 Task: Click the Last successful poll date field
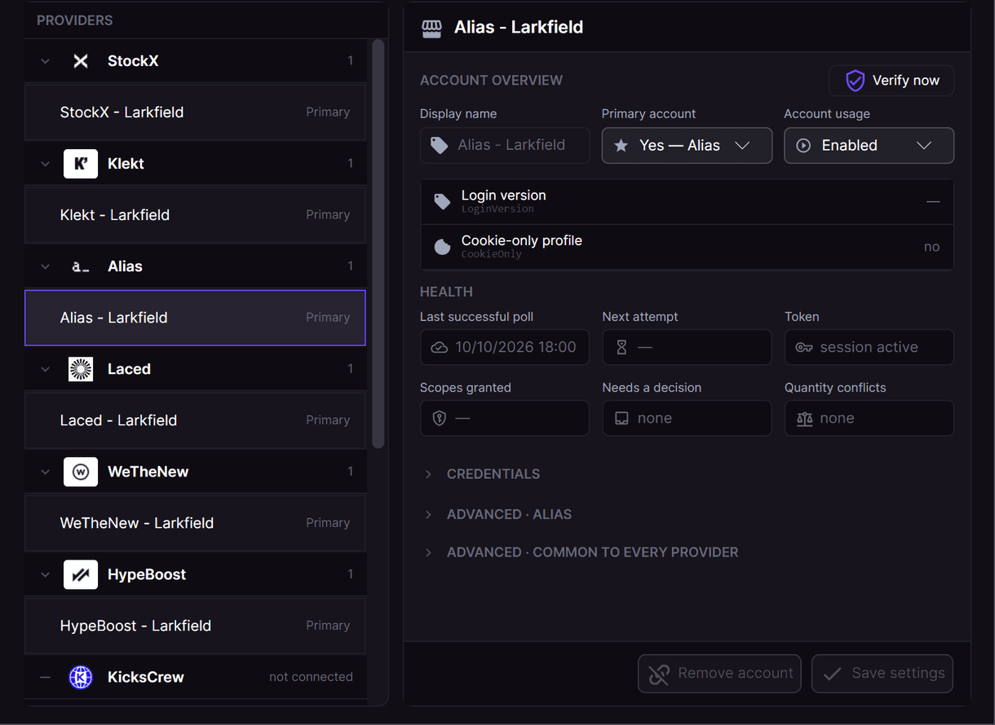point(505,347)
